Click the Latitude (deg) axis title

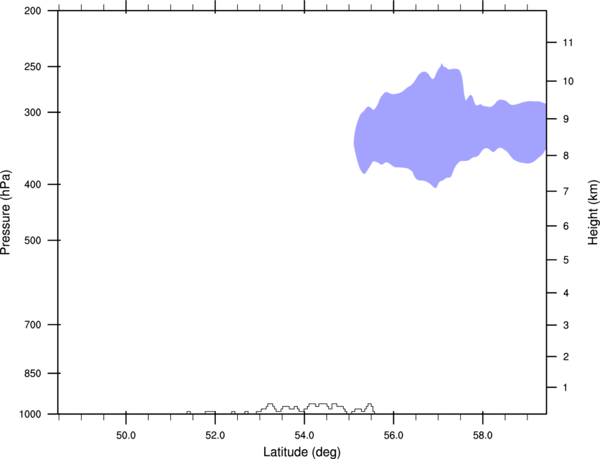pos(302,452)
